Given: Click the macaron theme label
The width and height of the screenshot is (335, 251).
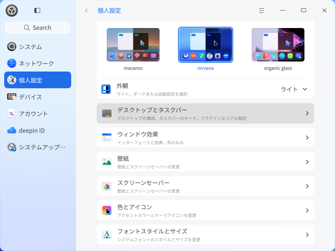Looking at the screenshot, I should tap(133, 68).
